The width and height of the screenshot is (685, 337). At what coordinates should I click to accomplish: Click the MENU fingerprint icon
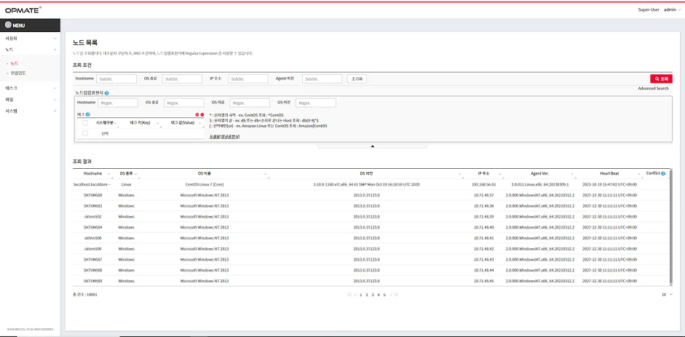[8, 25]
